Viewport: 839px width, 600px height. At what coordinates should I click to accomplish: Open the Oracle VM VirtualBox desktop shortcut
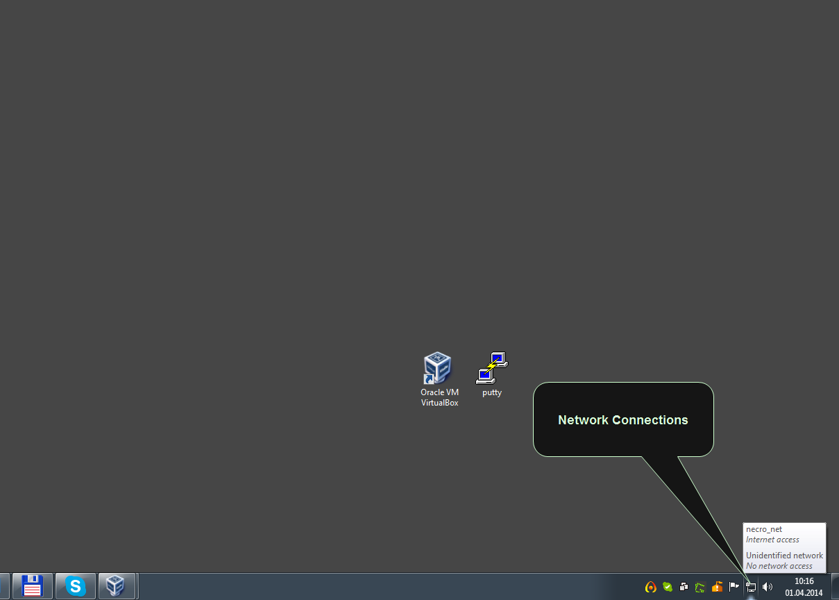coord(437,369)
